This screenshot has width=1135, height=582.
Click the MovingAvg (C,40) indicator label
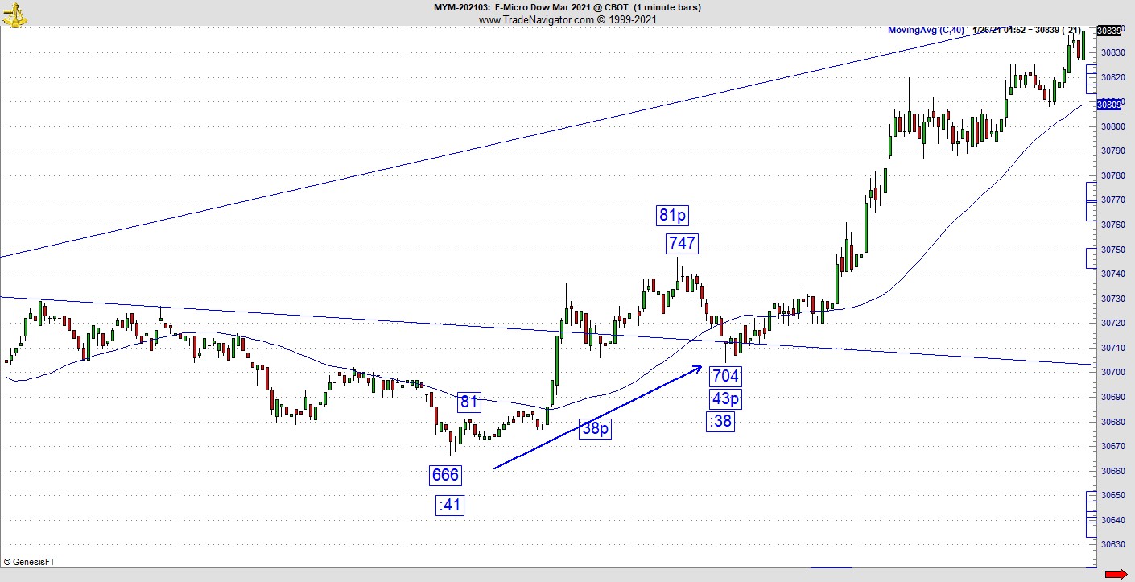(925, 31)
